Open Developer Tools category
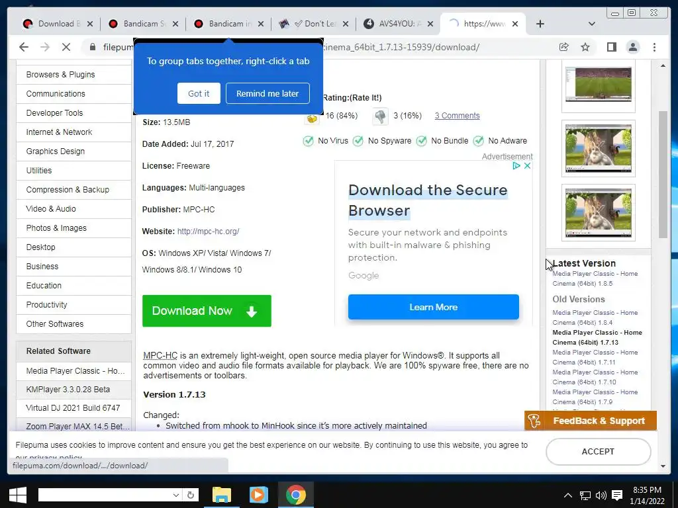Screen dimensions: 678x508 pos(73,113)
